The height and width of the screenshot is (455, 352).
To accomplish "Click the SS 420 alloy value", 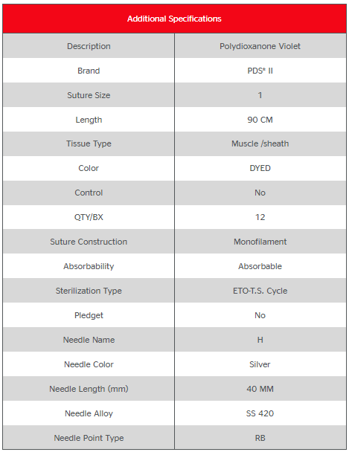I will [260, 413].
